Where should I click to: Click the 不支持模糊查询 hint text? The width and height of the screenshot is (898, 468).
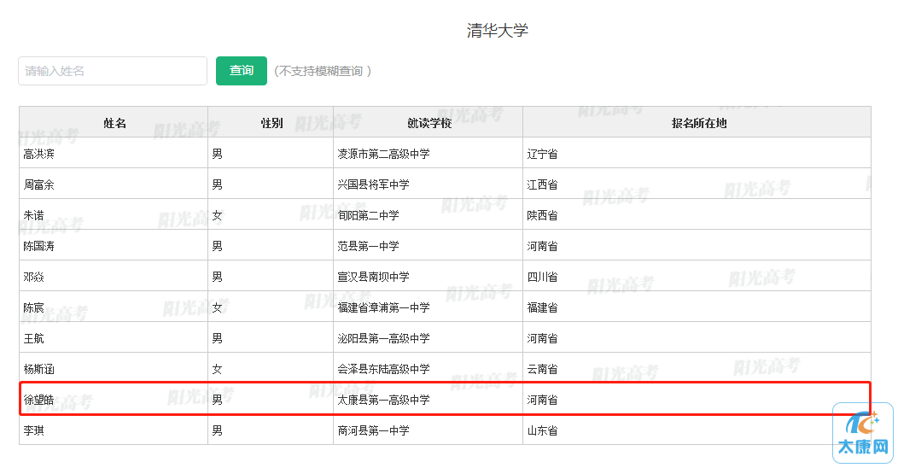point(324,71)
